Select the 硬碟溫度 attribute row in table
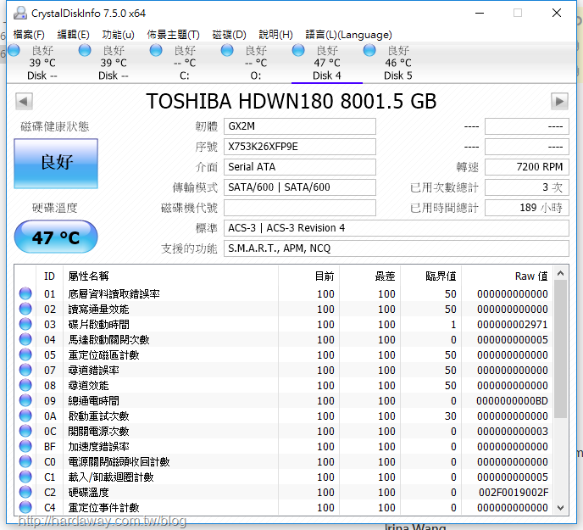The image size is (583, 530). point(284,492)
